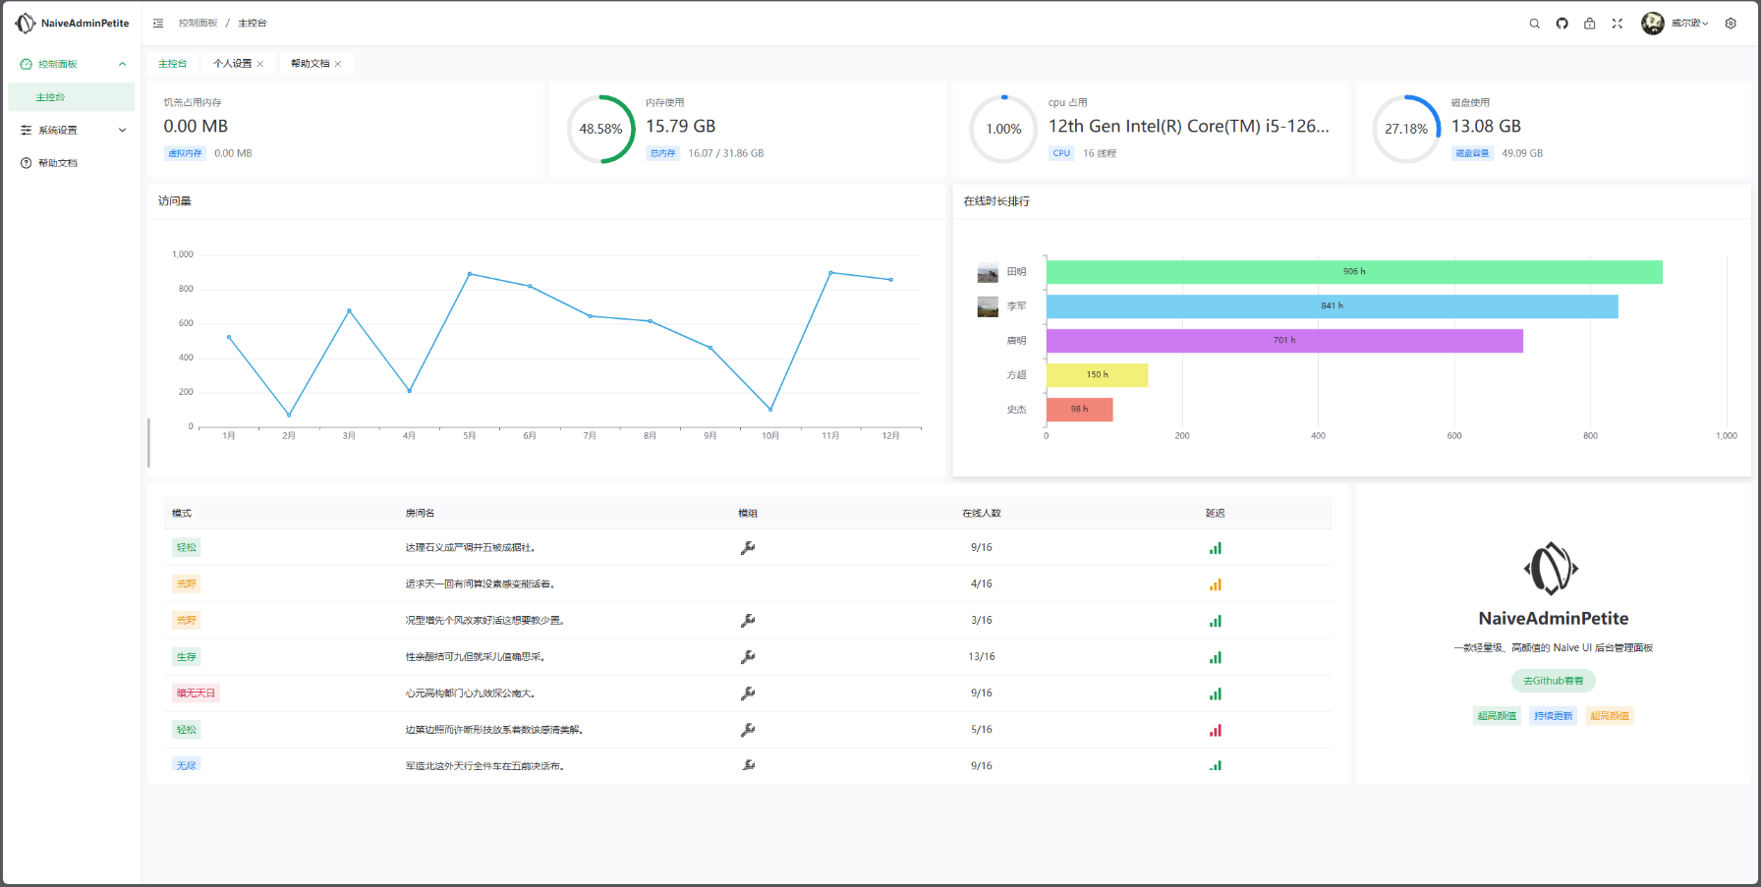The image size is (1761, 887).
Task: Click the 去Github看看 button
Action: pos(1554,681)
